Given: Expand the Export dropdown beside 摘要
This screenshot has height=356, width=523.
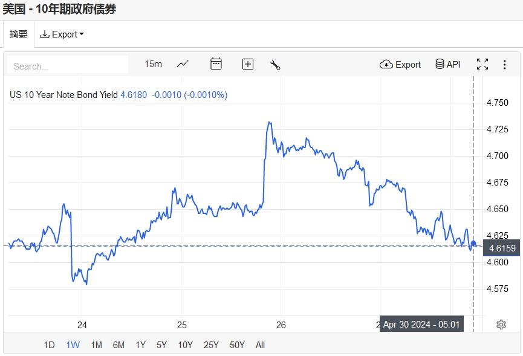Looking at the screenshot, I should point(62,34).
